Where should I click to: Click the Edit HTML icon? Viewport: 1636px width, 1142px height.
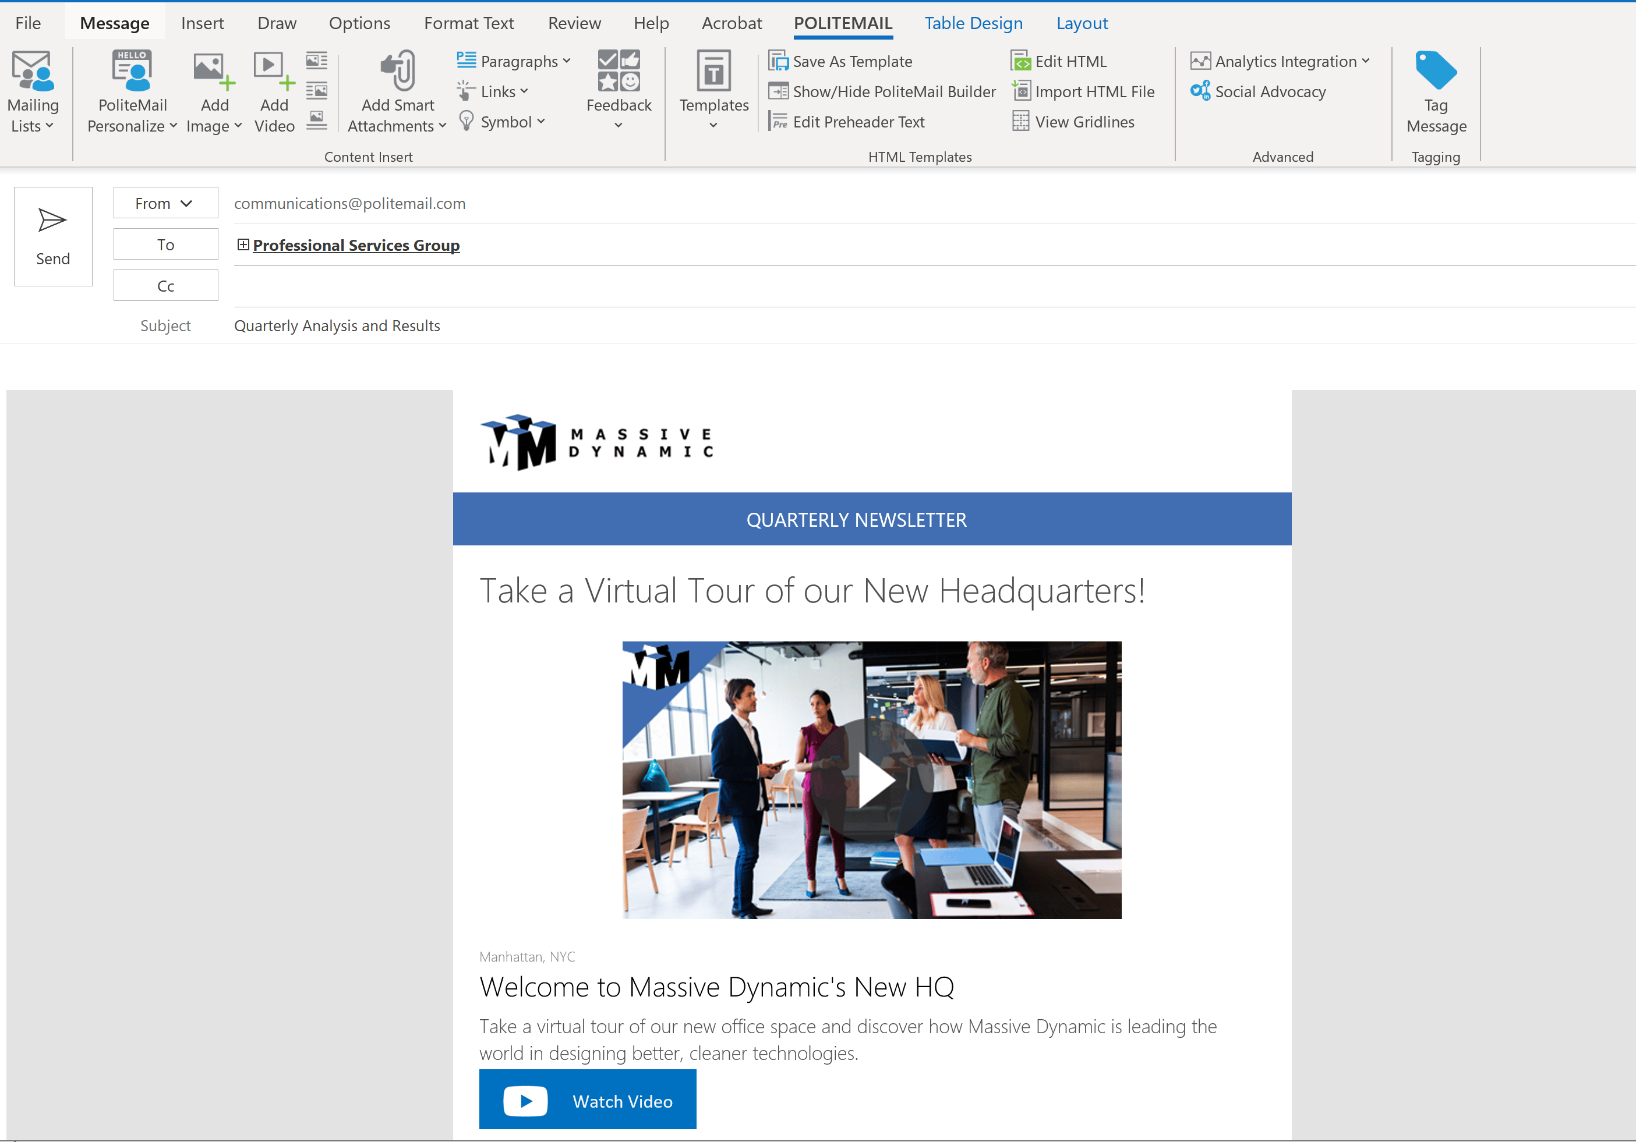click(x=1020, y=61)
